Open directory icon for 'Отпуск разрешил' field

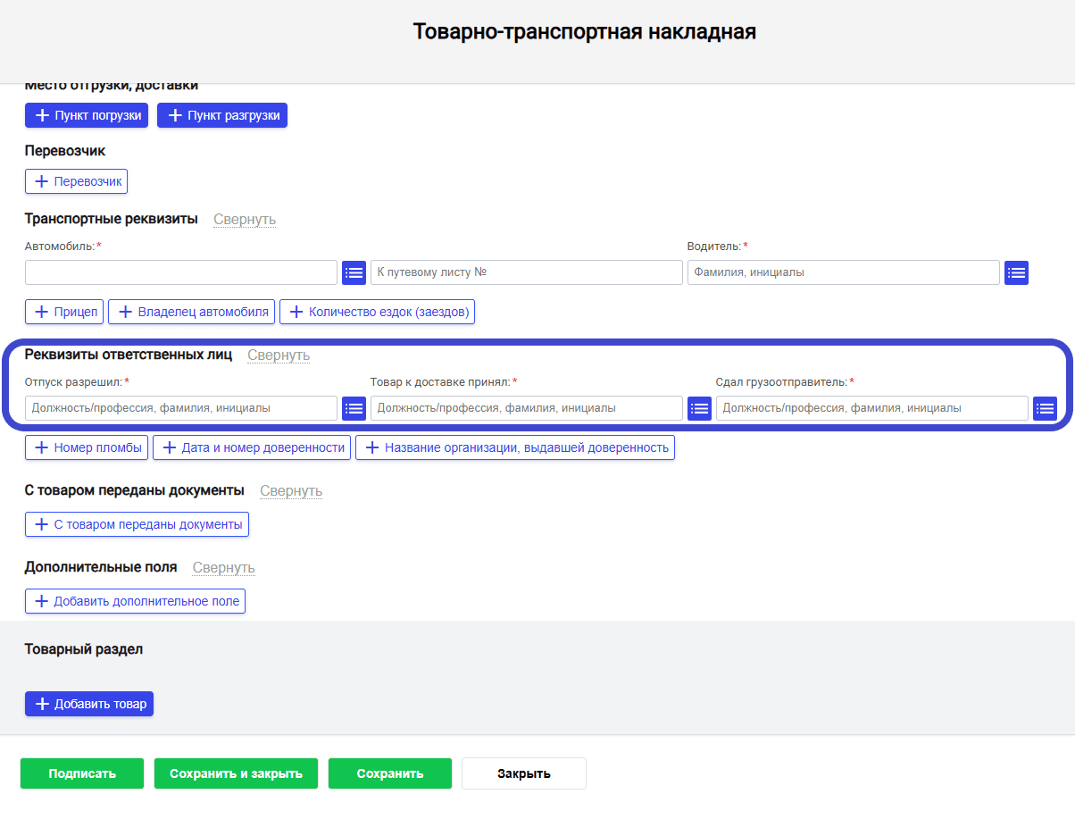pos(354,408)
